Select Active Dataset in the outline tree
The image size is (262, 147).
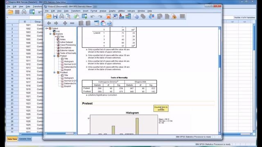tap(66, 42)
